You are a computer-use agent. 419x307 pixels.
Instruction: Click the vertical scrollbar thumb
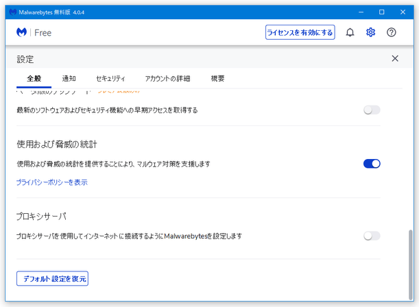coord(411,265)
